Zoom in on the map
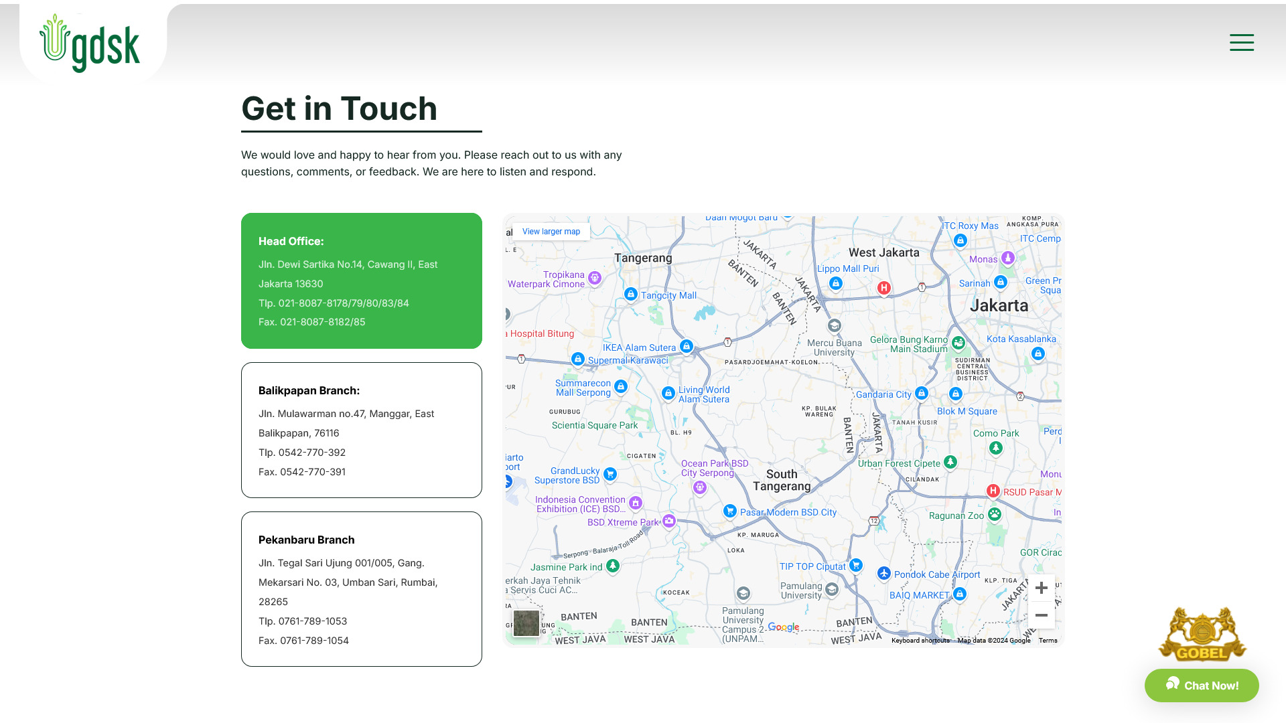The image size is (1286, 723). pyautogui.click(x=1041, y=588)
